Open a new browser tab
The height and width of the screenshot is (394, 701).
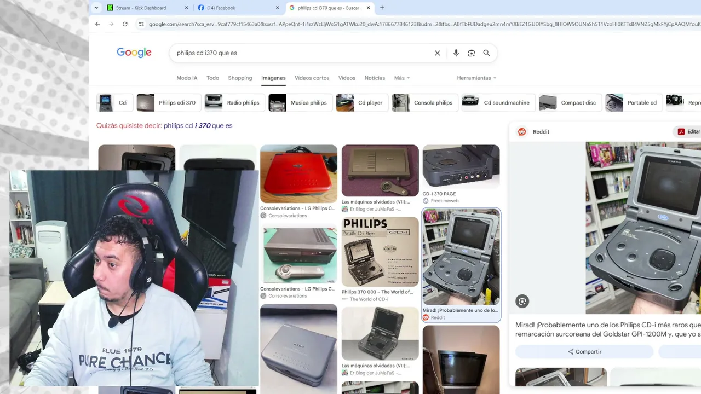tap(382, 8)
